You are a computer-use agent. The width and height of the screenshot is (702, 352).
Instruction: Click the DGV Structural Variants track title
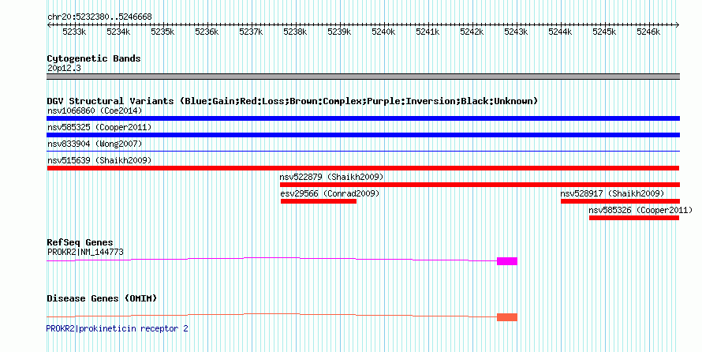(x=292, y=101)
